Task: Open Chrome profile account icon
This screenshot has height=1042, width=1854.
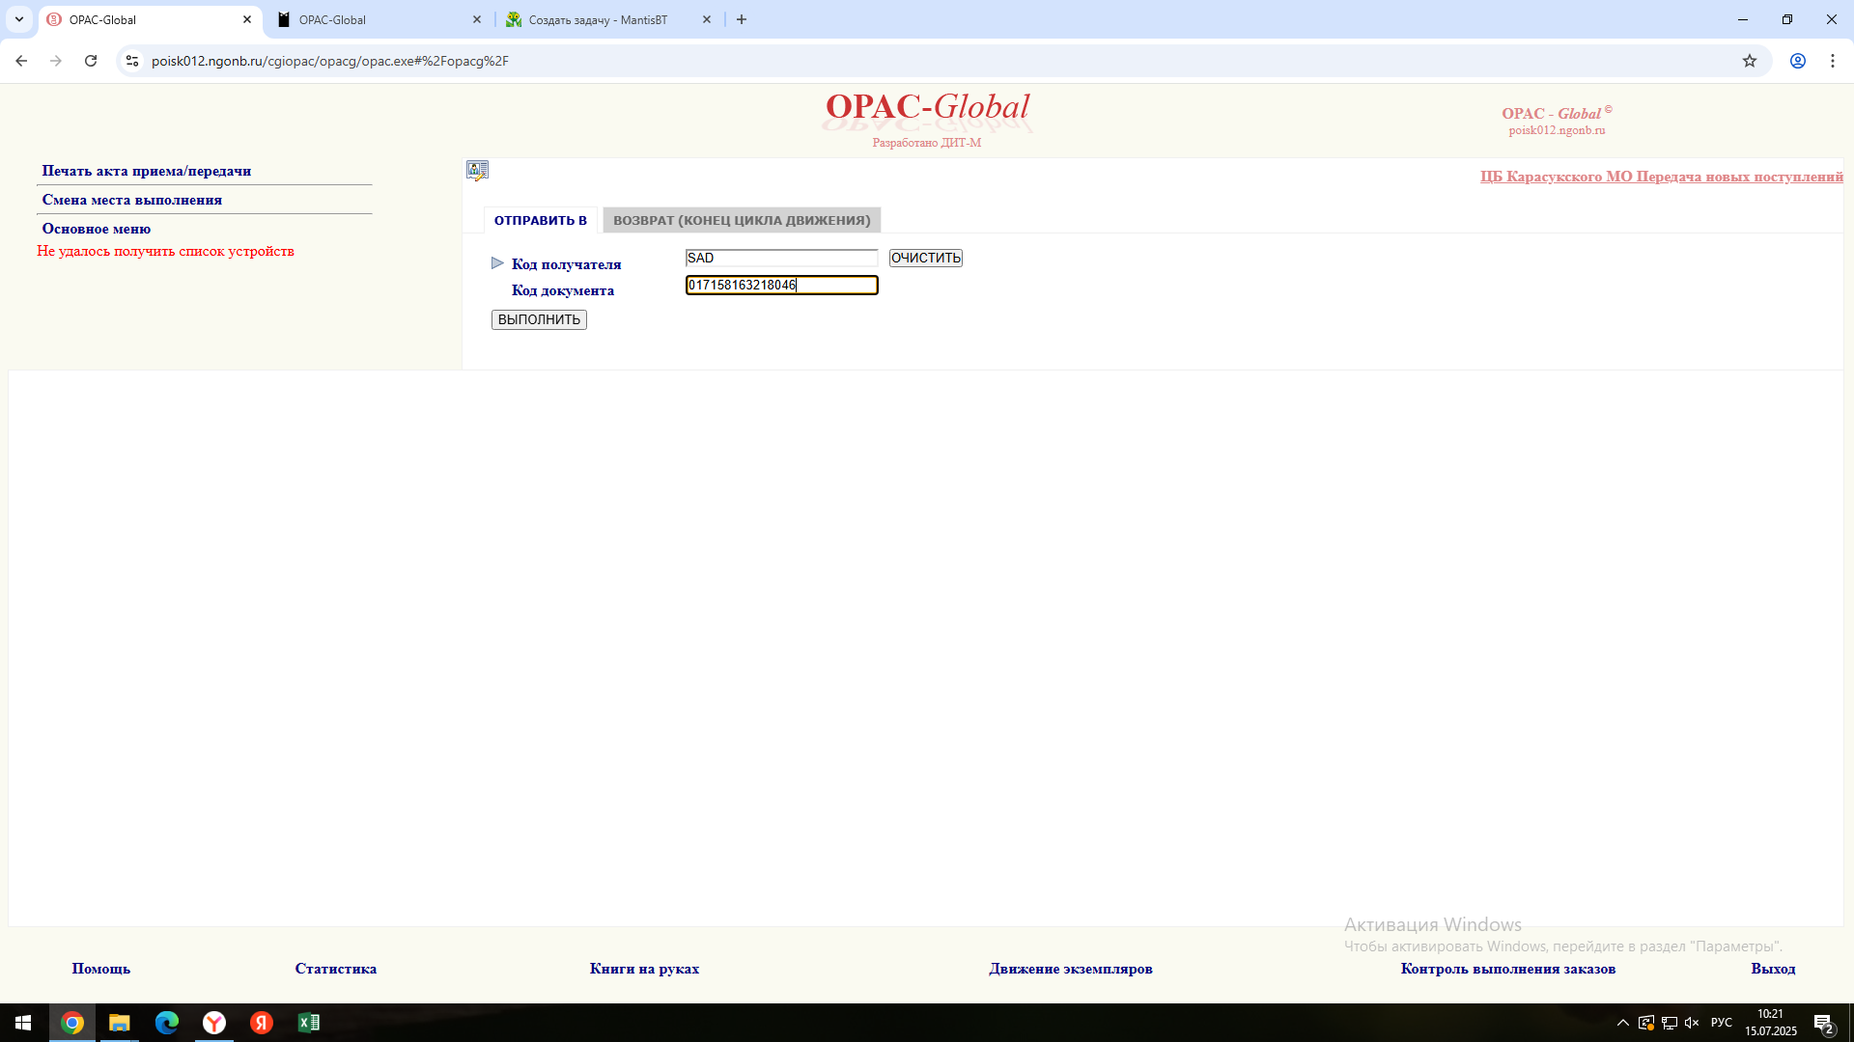Action: click(x=1797, y=61)
